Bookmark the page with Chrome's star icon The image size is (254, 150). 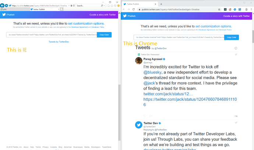219,9
